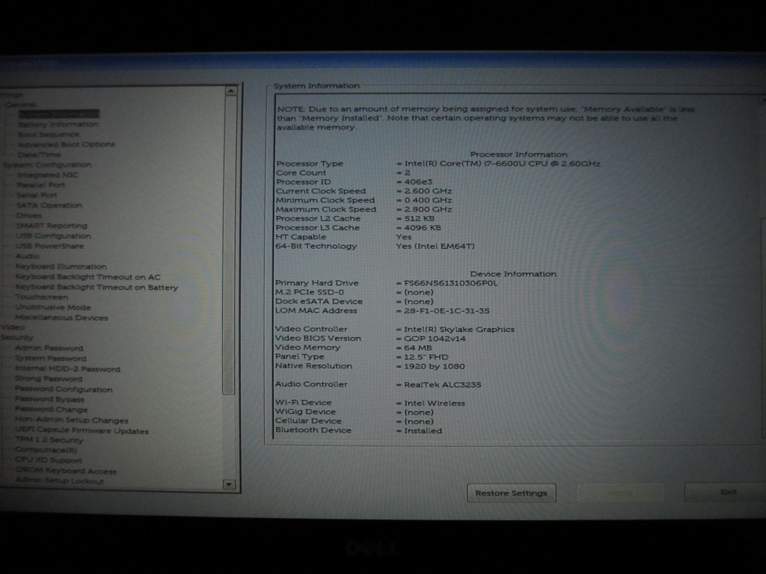Click LOM MAC Address 28-F1-0E-1C-31-35
The image size is (766, 574).
tap(447, 311)
